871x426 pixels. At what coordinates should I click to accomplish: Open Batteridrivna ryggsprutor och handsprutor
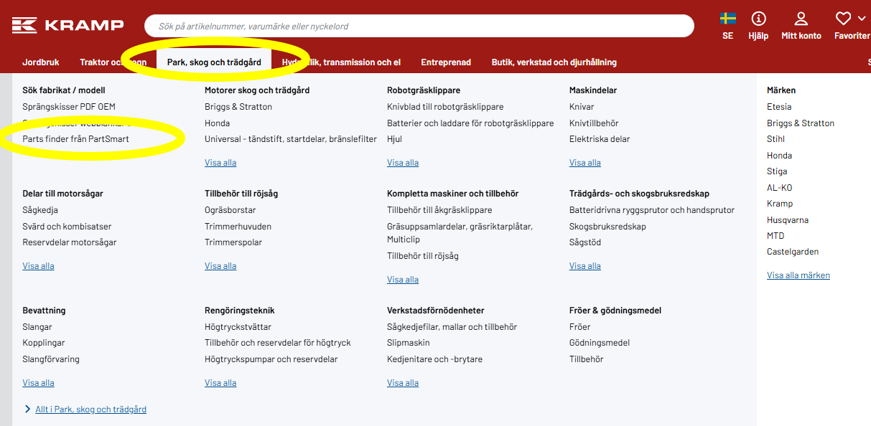point(652,210)
